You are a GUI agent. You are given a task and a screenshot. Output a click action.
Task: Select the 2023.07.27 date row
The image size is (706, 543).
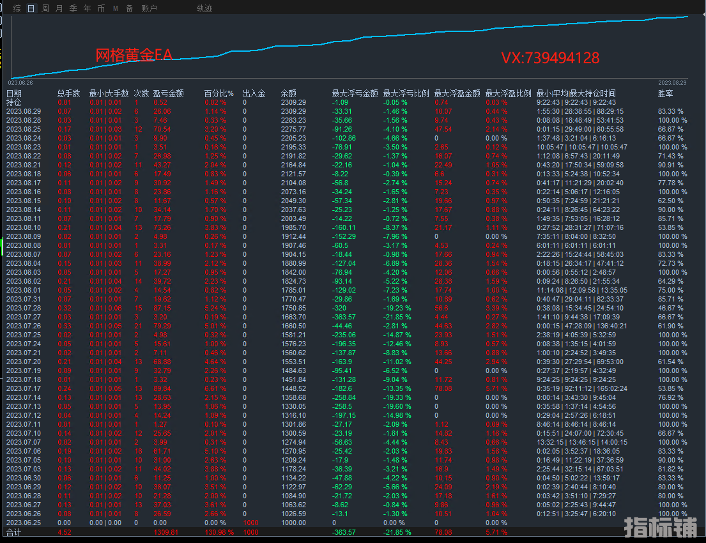pyautogui.click(x=347, y=317)
